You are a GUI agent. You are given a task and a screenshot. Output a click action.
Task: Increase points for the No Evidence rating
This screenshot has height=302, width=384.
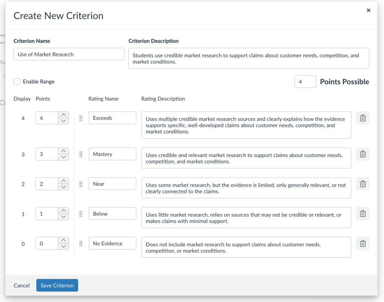click(x=63, y=240)
